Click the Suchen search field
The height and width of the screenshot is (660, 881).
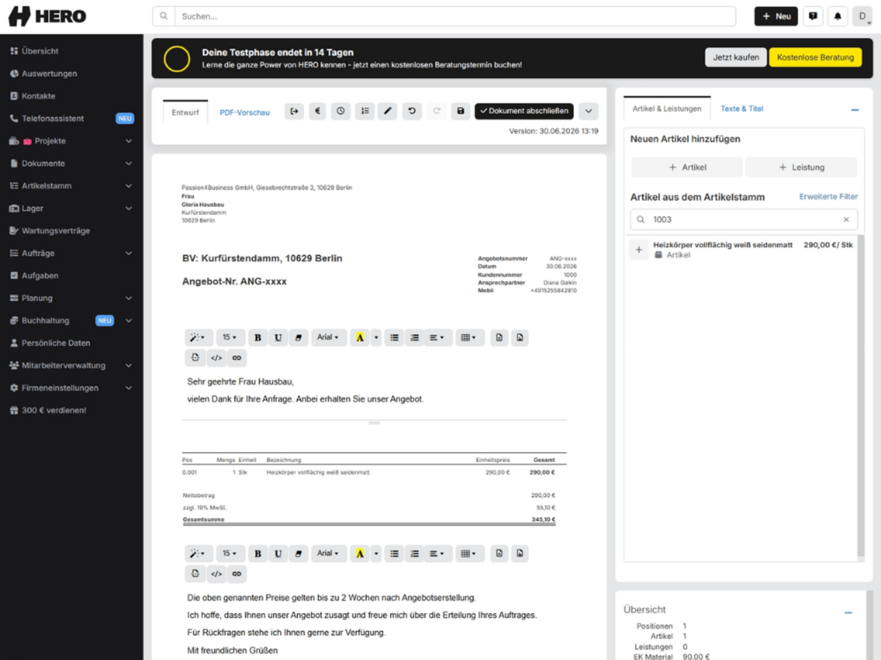point(454,16)
